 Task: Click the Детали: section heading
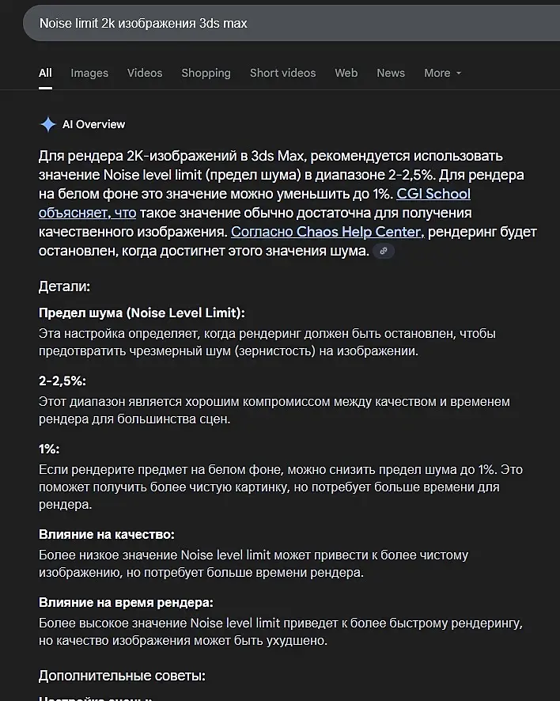(64, 286)
